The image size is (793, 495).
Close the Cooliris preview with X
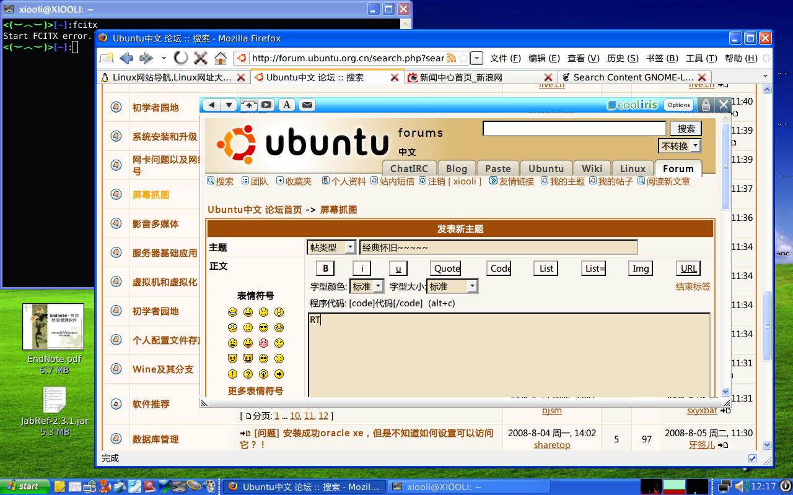tap(723, 105)
